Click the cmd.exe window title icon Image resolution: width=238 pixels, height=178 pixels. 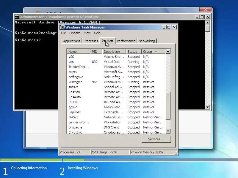pyautogui.click(x=17, y=17)
